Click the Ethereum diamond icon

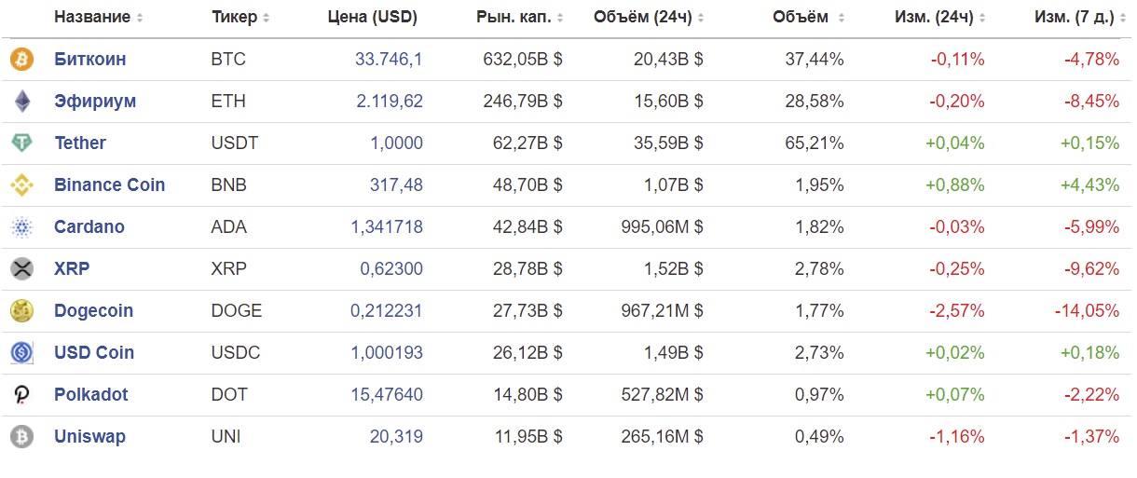[x=21, y=102]
